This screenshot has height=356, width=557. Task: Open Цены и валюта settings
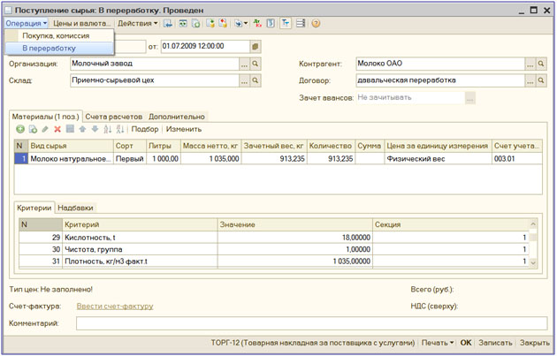[81, 24]
